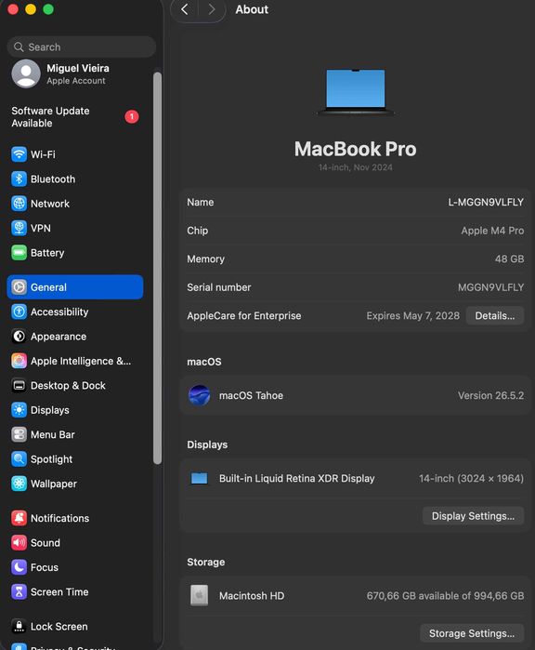Open the Appearance icon
Screen dimensions: 535x650
tap(20, 337)
